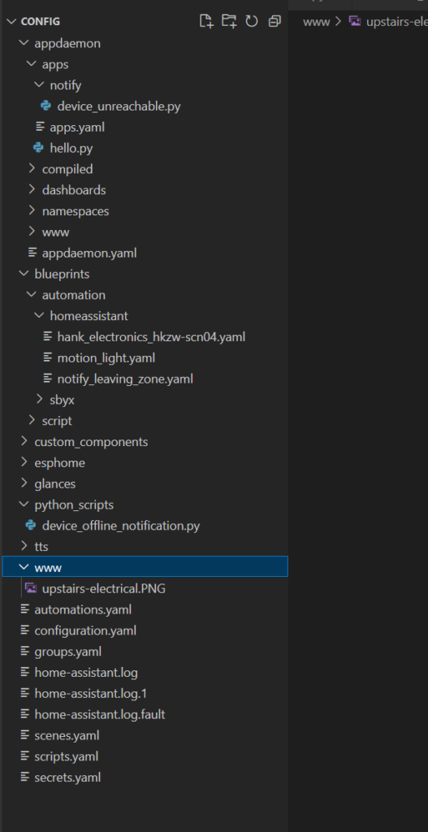Click the New Folder icon
Viewport: 428px width, 832px height.
[228, 21]
